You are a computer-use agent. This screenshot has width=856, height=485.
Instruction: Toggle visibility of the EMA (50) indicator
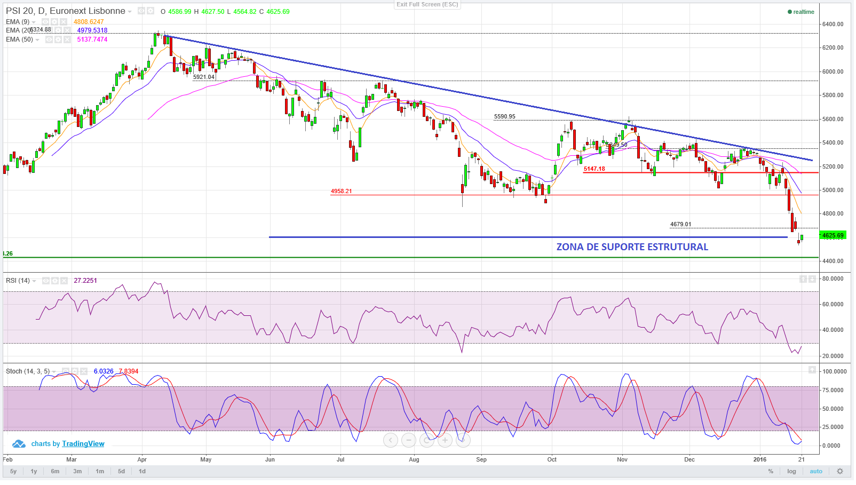pos(49,39)
